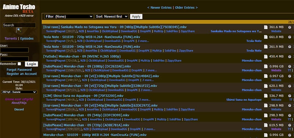Open Website link under 536.7 MB
The image size is (294, 138).
pyautogui.click(x=276, y=100)
